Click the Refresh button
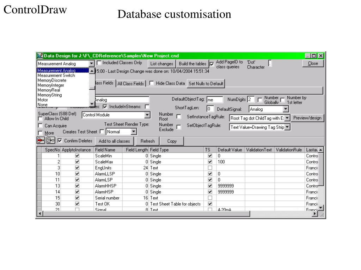The image size is (361, 270). pos(148,141)
